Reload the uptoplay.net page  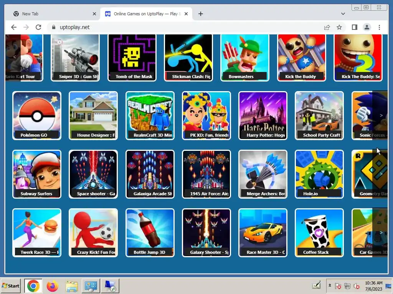(x=38, y=27)
